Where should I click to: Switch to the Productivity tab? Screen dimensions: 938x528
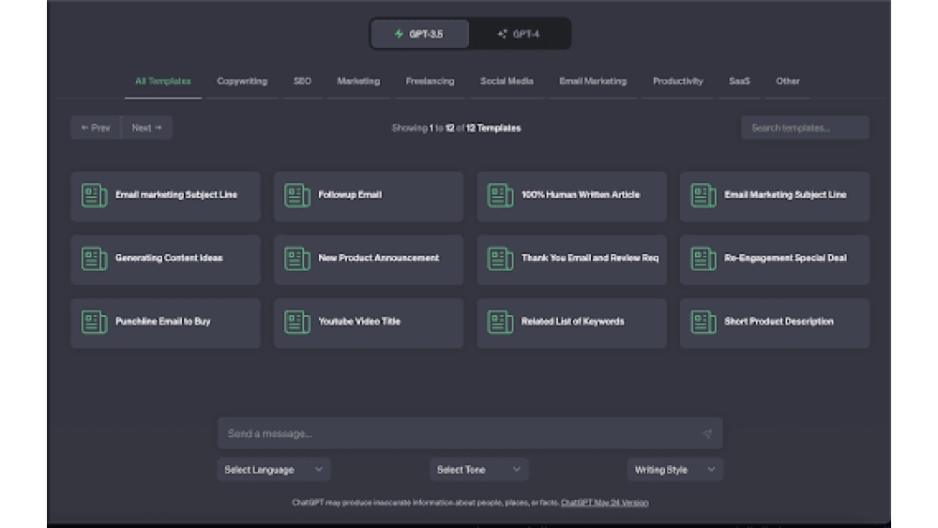point(678,82)
